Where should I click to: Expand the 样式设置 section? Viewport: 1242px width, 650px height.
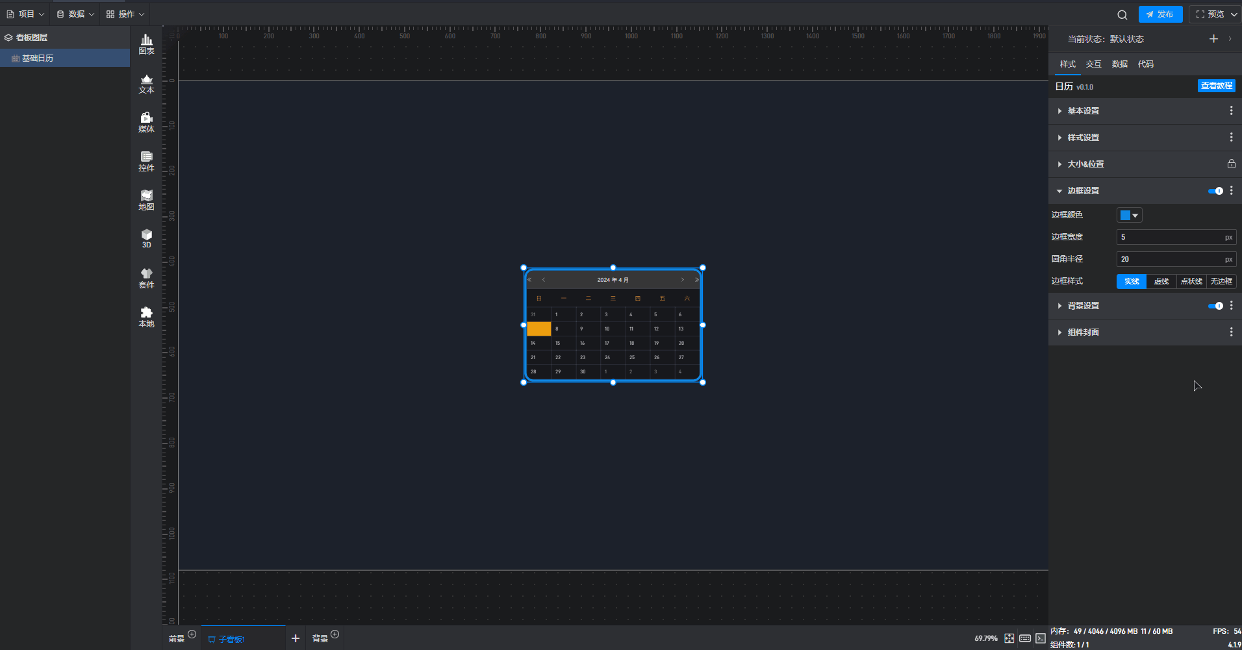[x=1083, y=138]
